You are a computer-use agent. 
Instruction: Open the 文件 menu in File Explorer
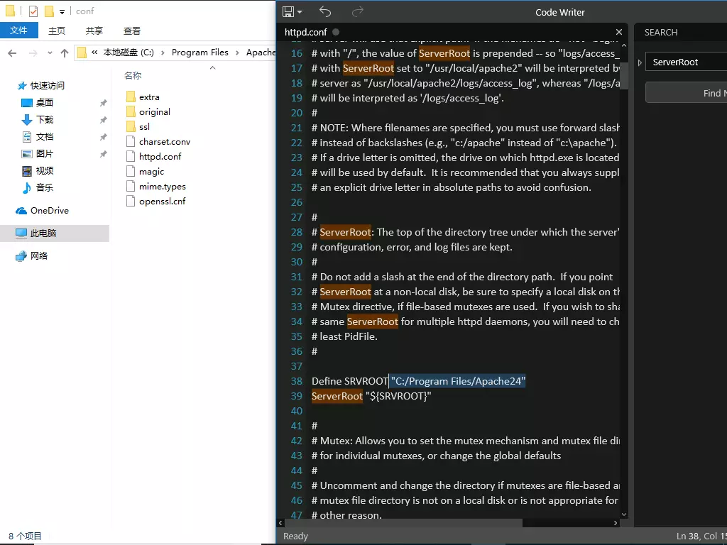pos(18,31)
